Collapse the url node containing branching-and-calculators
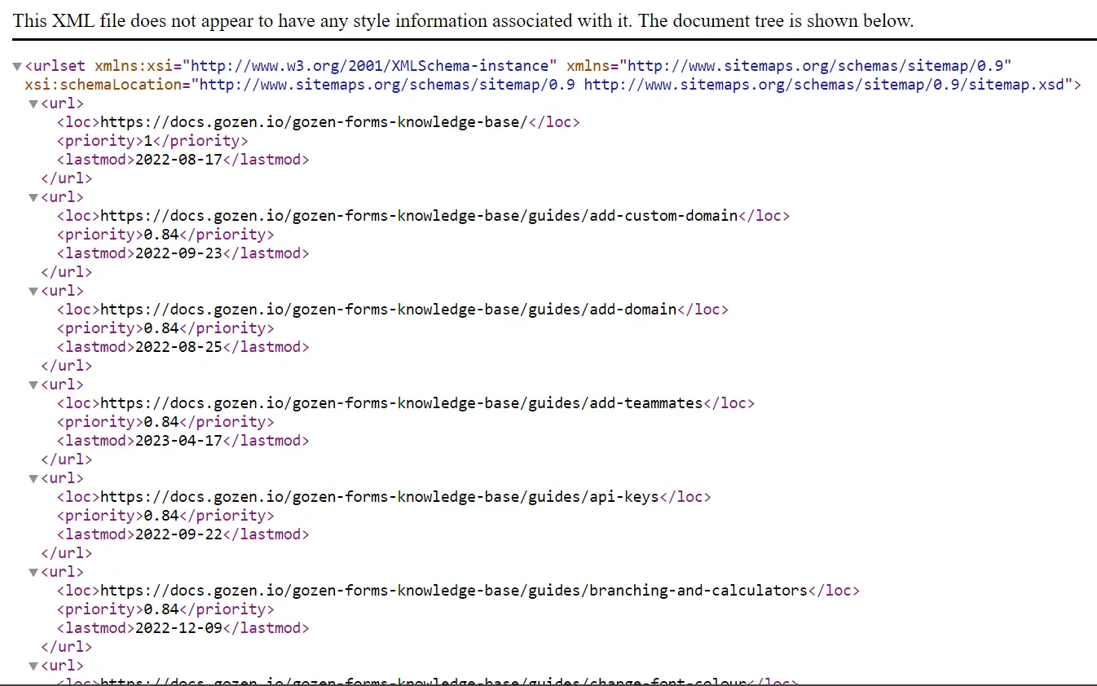The image size is (1097, 686). click(33, 572)
